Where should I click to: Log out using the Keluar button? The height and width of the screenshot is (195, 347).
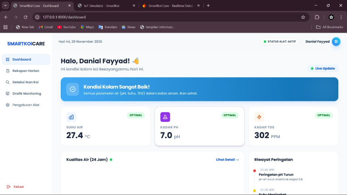point(16,187)
